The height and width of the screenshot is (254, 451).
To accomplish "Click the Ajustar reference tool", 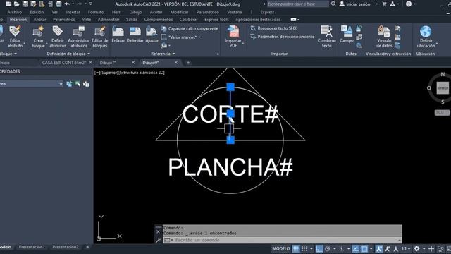I will (152, 35).
